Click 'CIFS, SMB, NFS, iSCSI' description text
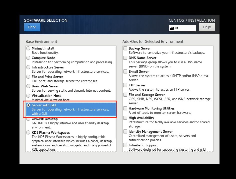The height and width of the screenshot is (179, 236). [169, 101]
